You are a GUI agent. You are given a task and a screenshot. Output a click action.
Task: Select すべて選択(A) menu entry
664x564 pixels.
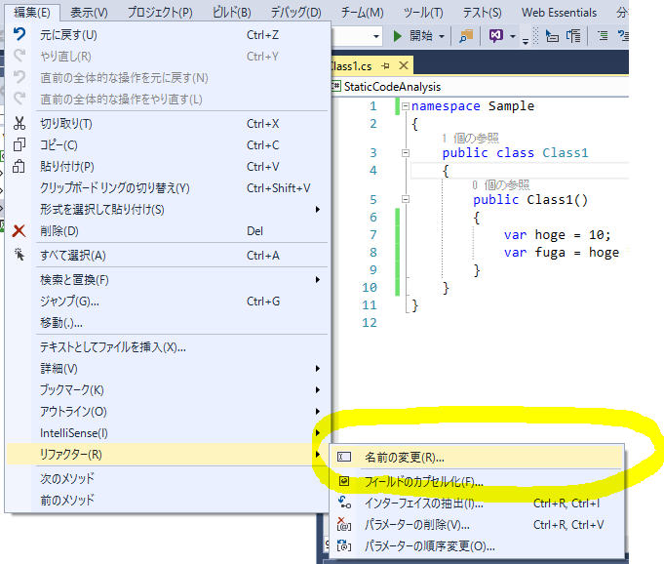[168, 256]
